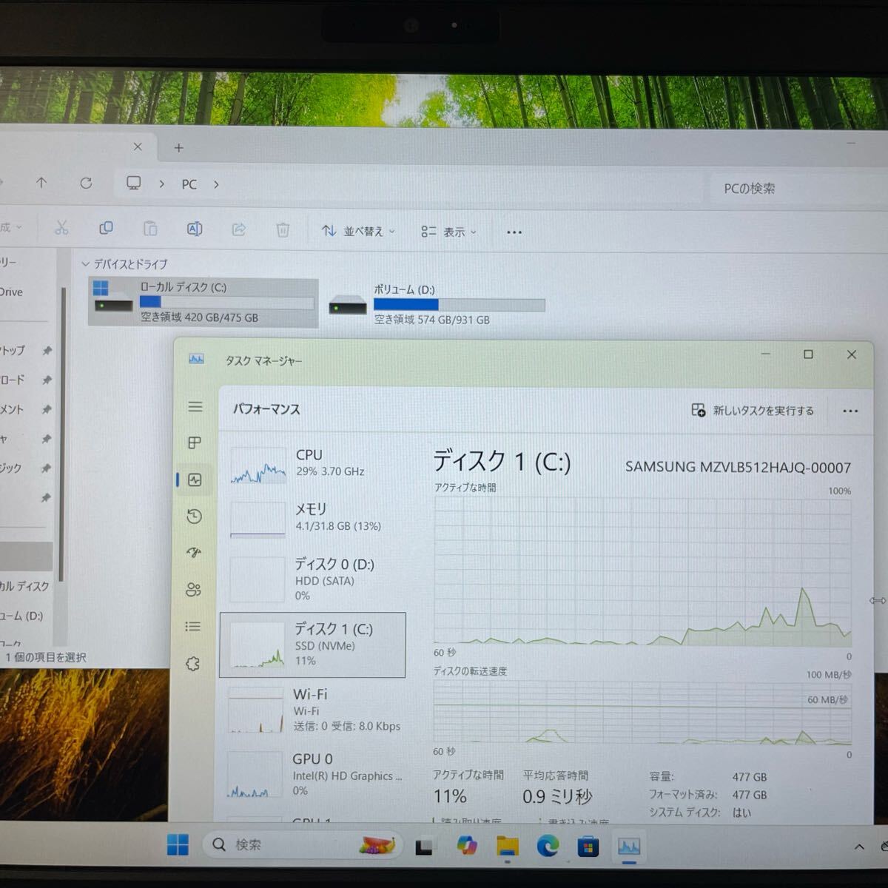Open OneDrive in the Explorer sidebar
This screenshot has width=888, height=888.
(11, 292)
